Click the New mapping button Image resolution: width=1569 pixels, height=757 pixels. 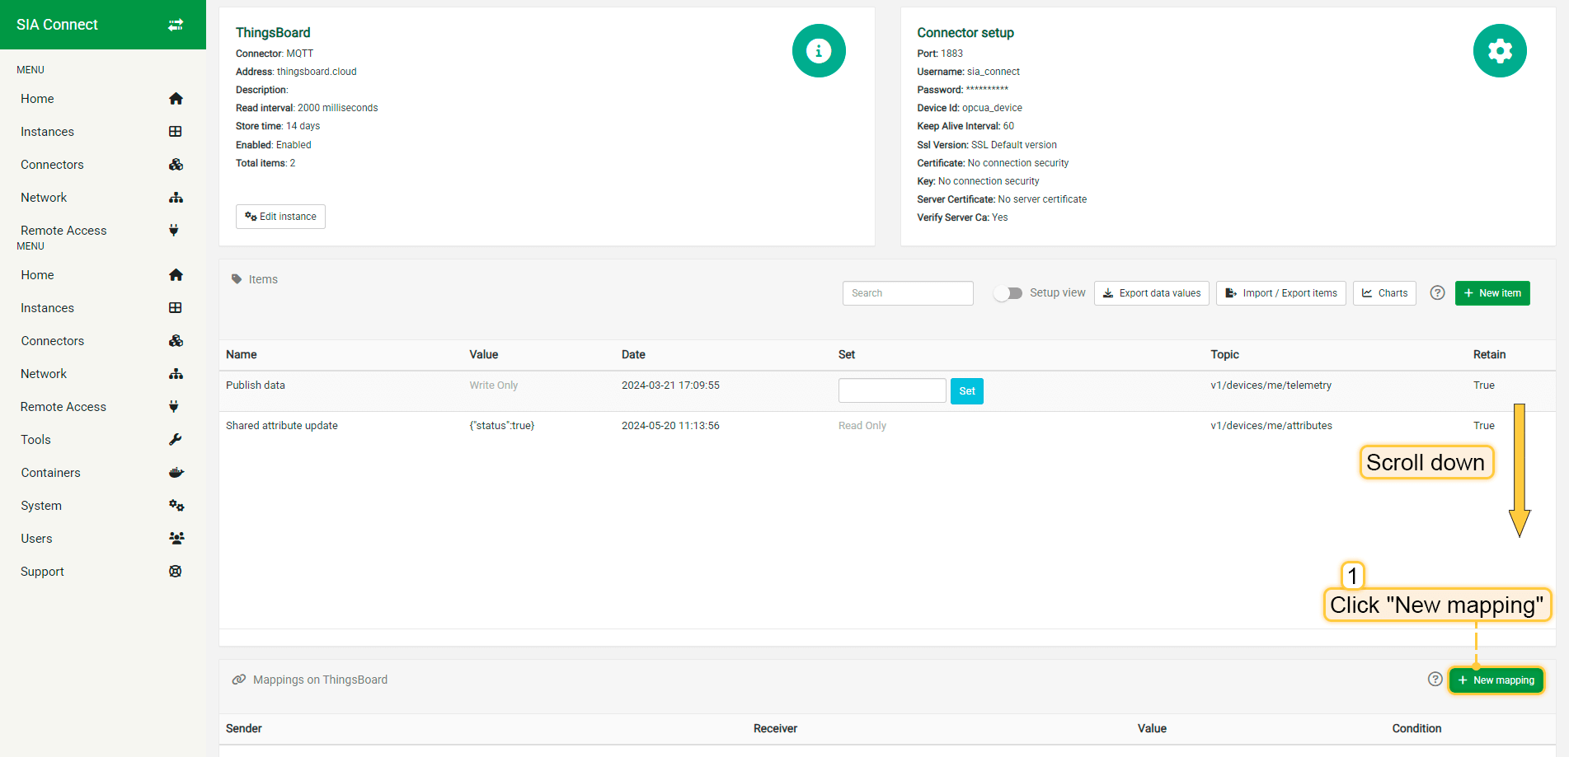click(x=1496, y=680)
